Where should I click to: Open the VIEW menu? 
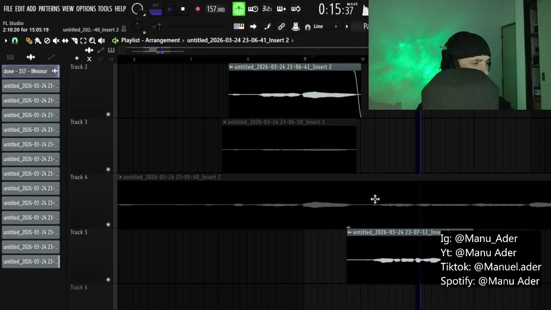pos(68,9)
